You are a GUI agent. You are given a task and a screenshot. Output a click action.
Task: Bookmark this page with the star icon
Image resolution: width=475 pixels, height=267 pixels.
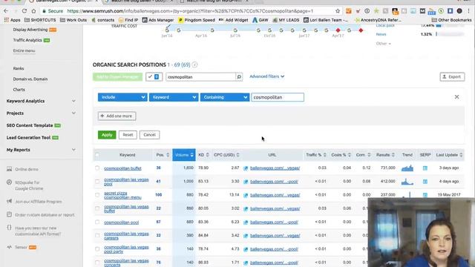(x=338, y=11)
